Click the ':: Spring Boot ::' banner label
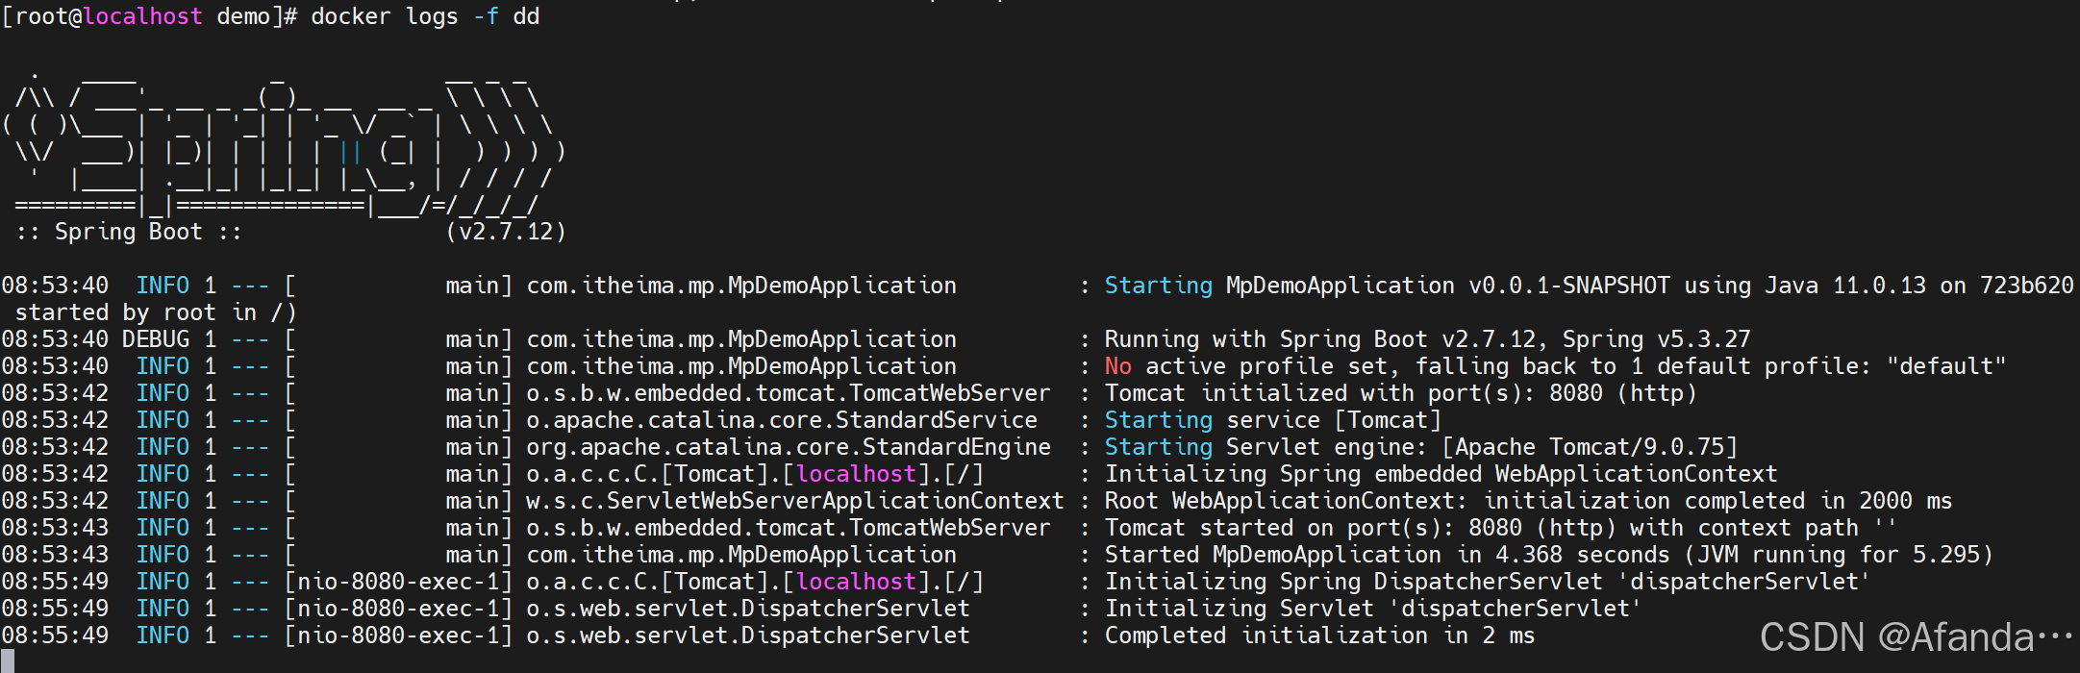 tap(129, 232)
